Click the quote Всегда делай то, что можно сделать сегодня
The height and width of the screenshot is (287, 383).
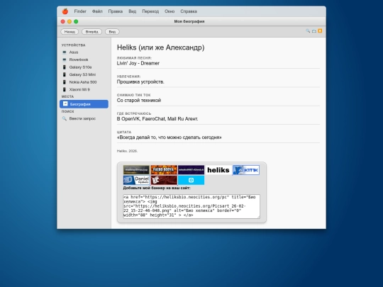(x=170, y=137)
